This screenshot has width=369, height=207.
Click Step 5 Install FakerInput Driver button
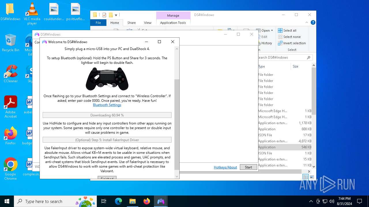(x=107, y=140)
